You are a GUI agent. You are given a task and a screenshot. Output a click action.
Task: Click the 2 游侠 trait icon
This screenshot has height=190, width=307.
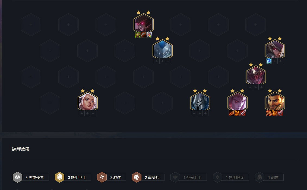click(x=102, y=177)
